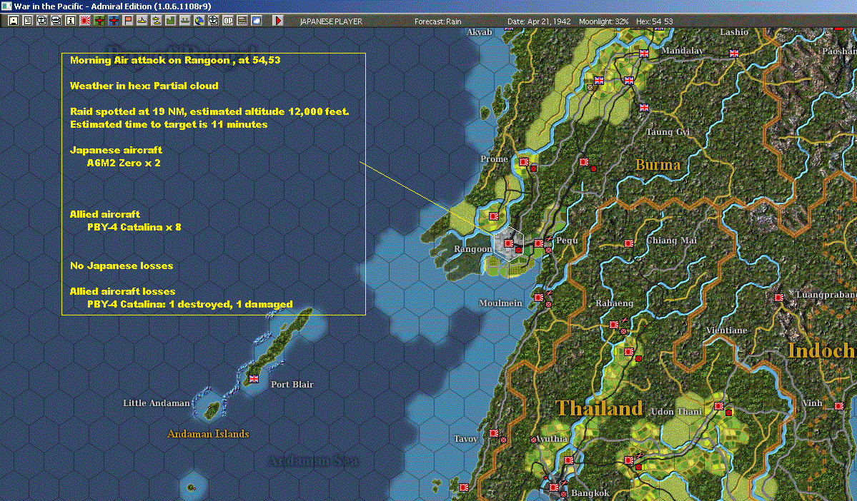Click 'Estimated time to target is 11 minutes'
This screenshot has height=501, width=857.
tap(169, 124)
